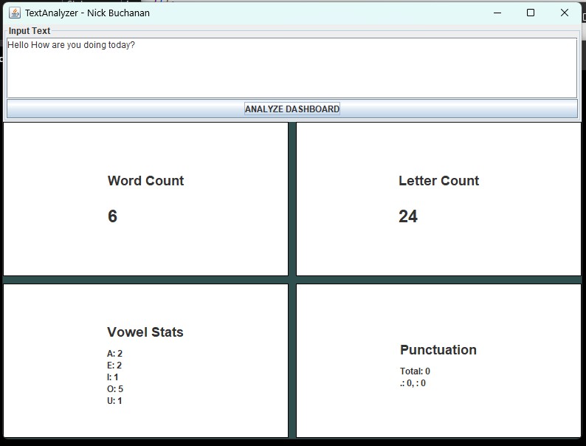Click the 'I: 1' vowel line
Screen dimensions: 586x446
tap(112, 377)
